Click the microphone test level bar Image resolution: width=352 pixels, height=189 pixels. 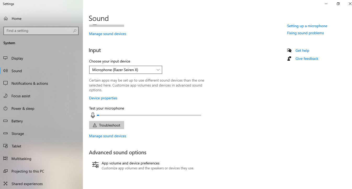pos(149,115)
